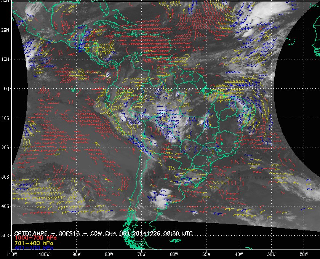Click the 20W longitude label
320x259 pixels.
click(x=304, y=254)
